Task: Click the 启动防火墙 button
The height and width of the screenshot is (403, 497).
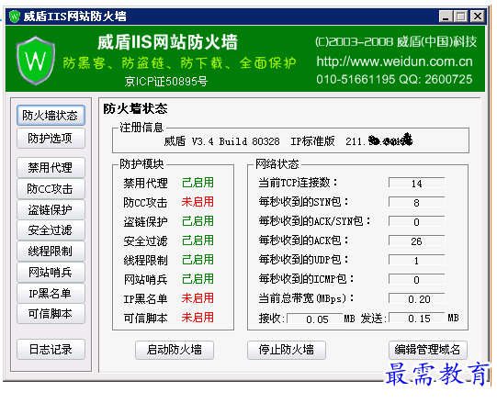Action: point(175,350)
